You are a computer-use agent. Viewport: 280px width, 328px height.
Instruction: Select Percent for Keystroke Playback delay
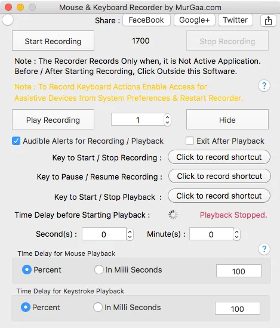pyautogui.click(x=26, y=307)
